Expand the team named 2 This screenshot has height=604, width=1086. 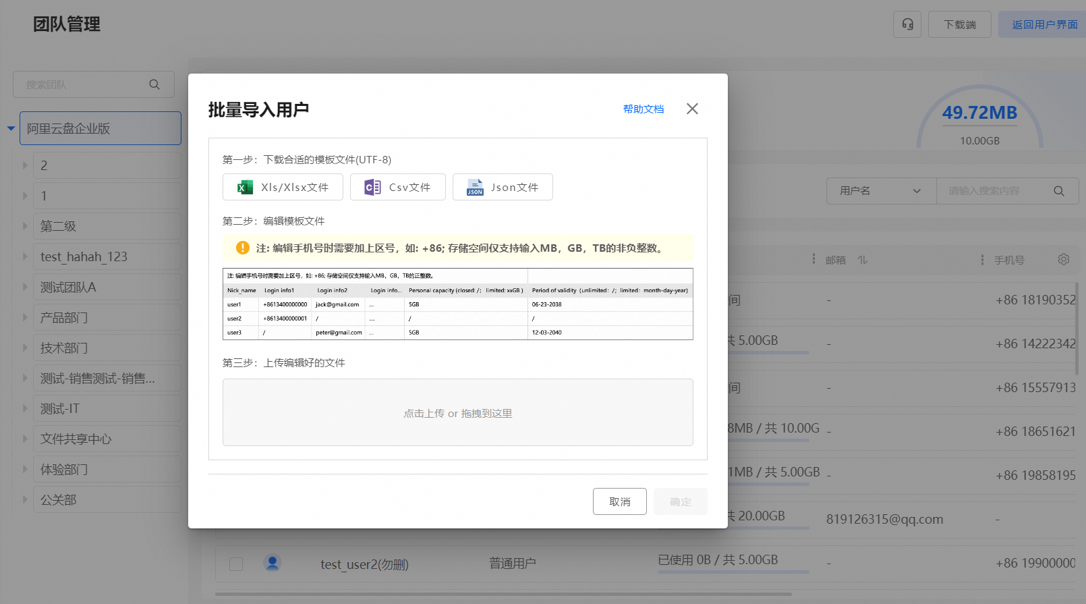[x=25, y=165]
